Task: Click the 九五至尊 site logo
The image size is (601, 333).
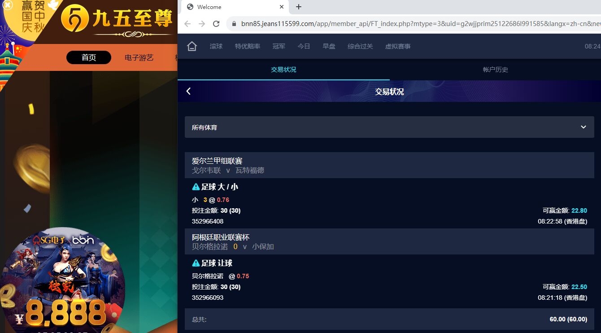Action: point(117,20)
